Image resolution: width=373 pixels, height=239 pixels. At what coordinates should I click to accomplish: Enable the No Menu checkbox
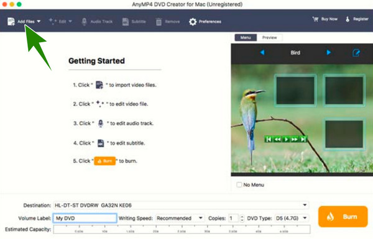239,184
